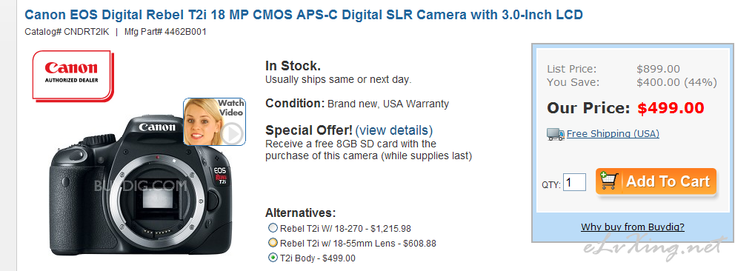Click the Catalog# CNDRT2IK text

(67, 32)
